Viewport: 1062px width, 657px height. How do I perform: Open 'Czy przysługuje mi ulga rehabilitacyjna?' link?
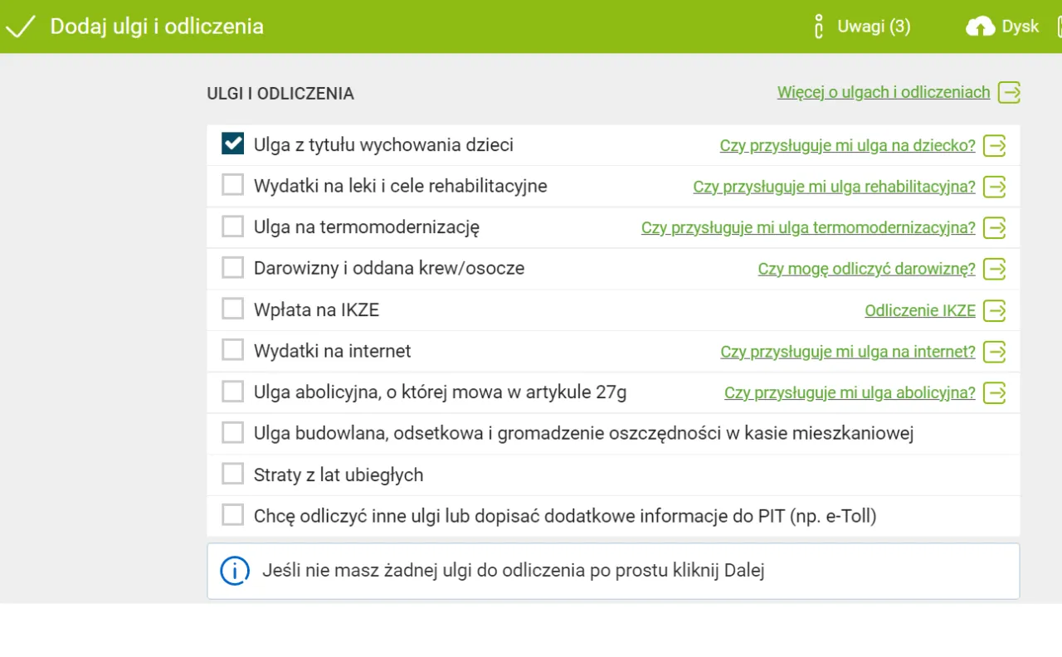coord(834,186)
